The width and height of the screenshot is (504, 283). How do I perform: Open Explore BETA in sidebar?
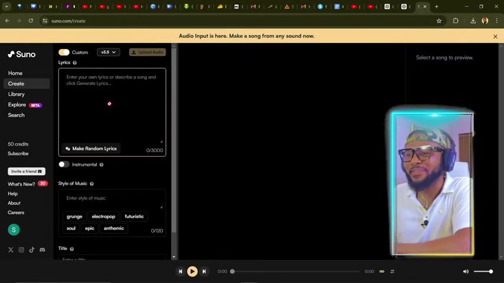(25, 105)
